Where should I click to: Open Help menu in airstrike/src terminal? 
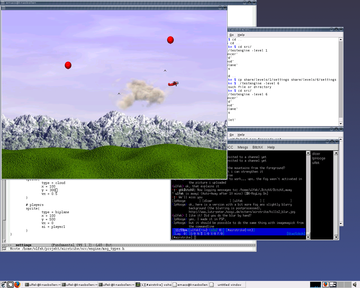tap(241, 35)
